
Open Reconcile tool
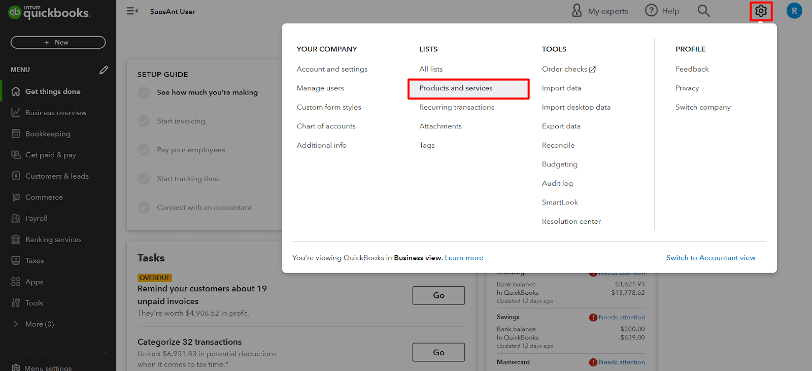pos(558,145)
